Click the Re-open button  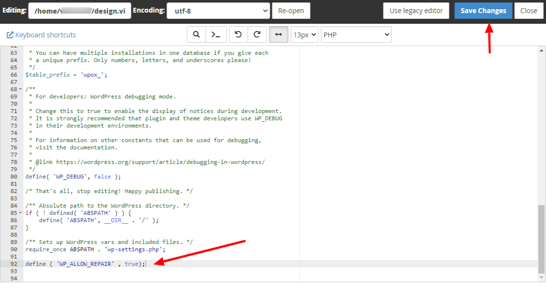tap(291, 11)
